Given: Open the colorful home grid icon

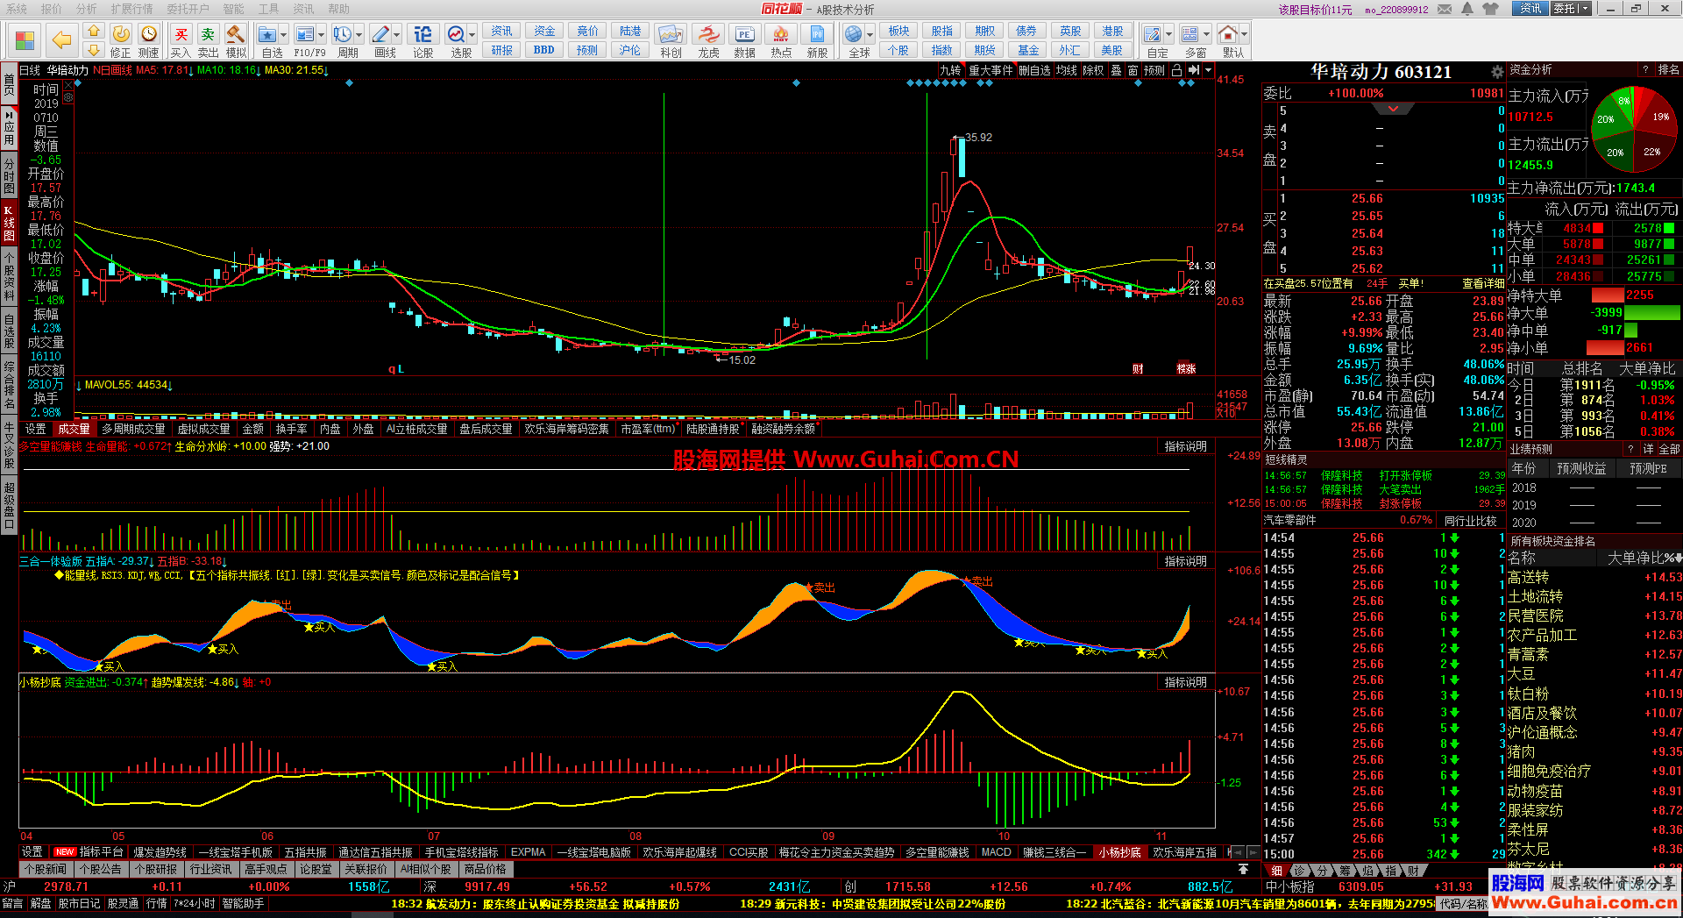Looking at the screenshot, I should 25,40.
